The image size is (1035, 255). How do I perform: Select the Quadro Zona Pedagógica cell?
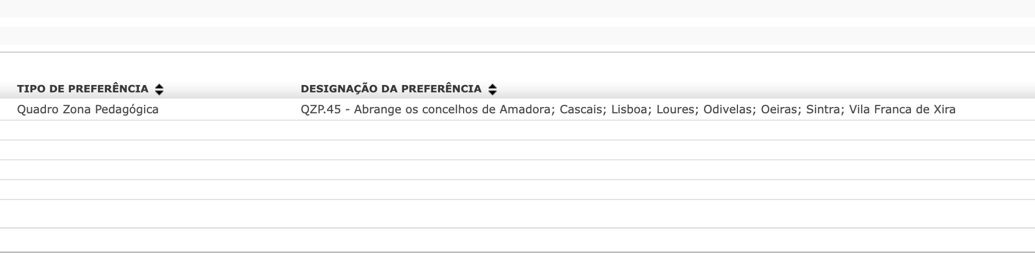click(88, 109)
